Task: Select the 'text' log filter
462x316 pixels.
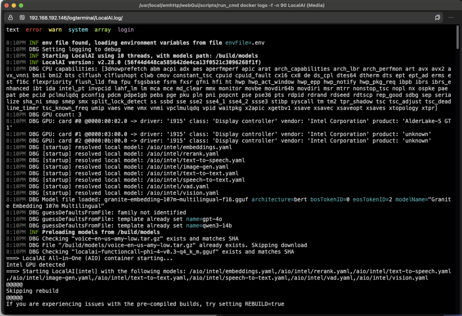Action: (x=12, y=30)
